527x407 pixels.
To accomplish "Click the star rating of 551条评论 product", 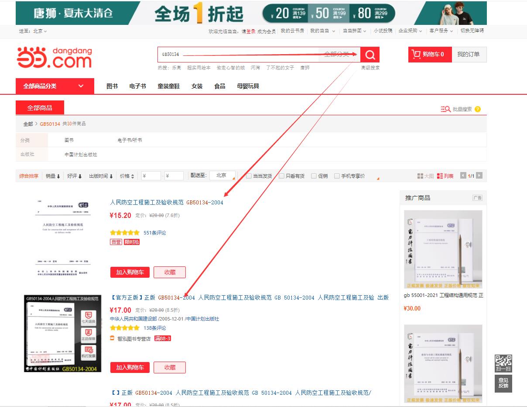I will pyautogui.click(x=125, y=233).
